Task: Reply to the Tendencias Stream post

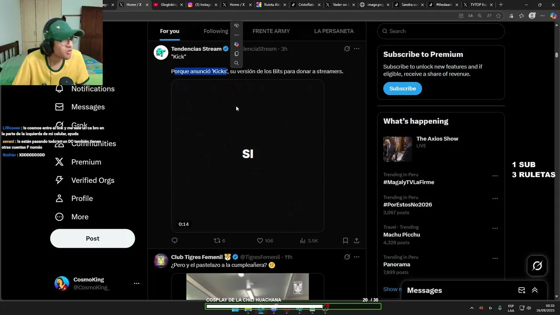Action: [175, 241]
